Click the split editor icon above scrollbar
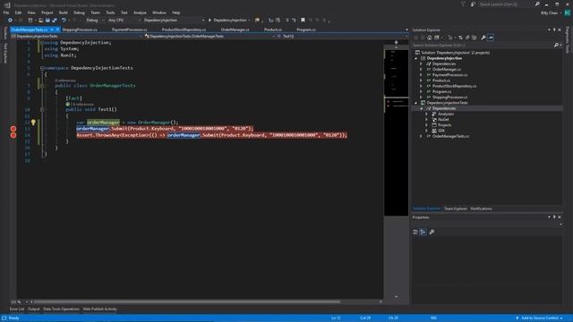The height and width of the screenshot is (322, 573). click(x=396, y=42)
